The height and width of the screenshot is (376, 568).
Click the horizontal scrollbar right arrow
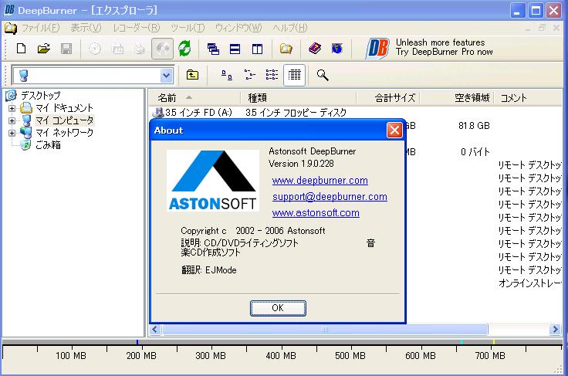point(556,329)
